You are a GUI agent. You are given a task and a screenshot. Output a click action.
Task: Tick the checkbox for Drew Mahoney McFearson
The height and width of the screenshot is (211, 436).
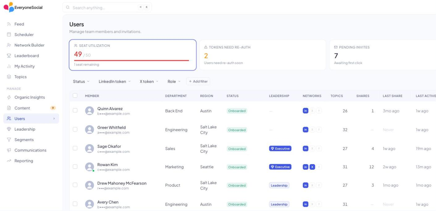[75, 185]
